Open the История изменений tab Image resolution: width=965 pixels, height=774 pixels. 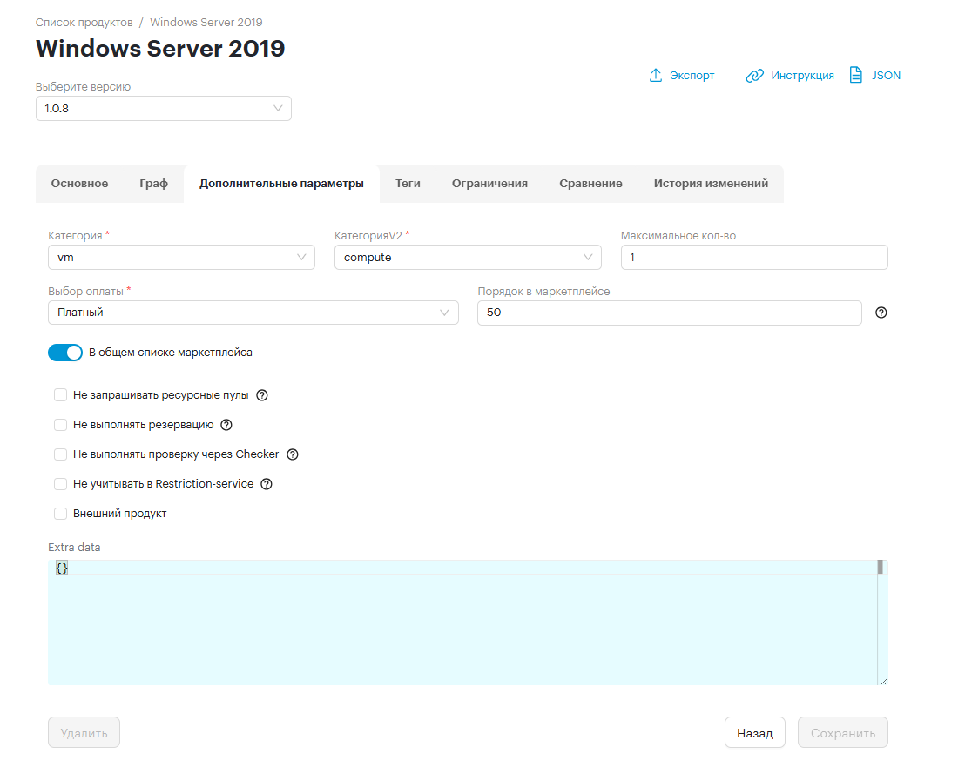click(x=711, y=184)
